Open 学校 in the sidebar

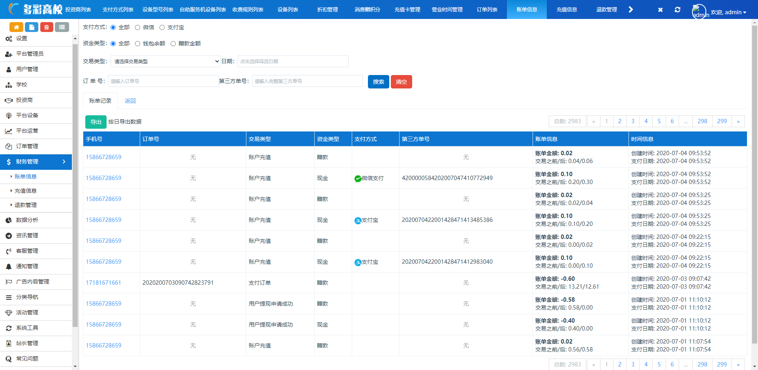pyautogui.click(x=36, y=85)
